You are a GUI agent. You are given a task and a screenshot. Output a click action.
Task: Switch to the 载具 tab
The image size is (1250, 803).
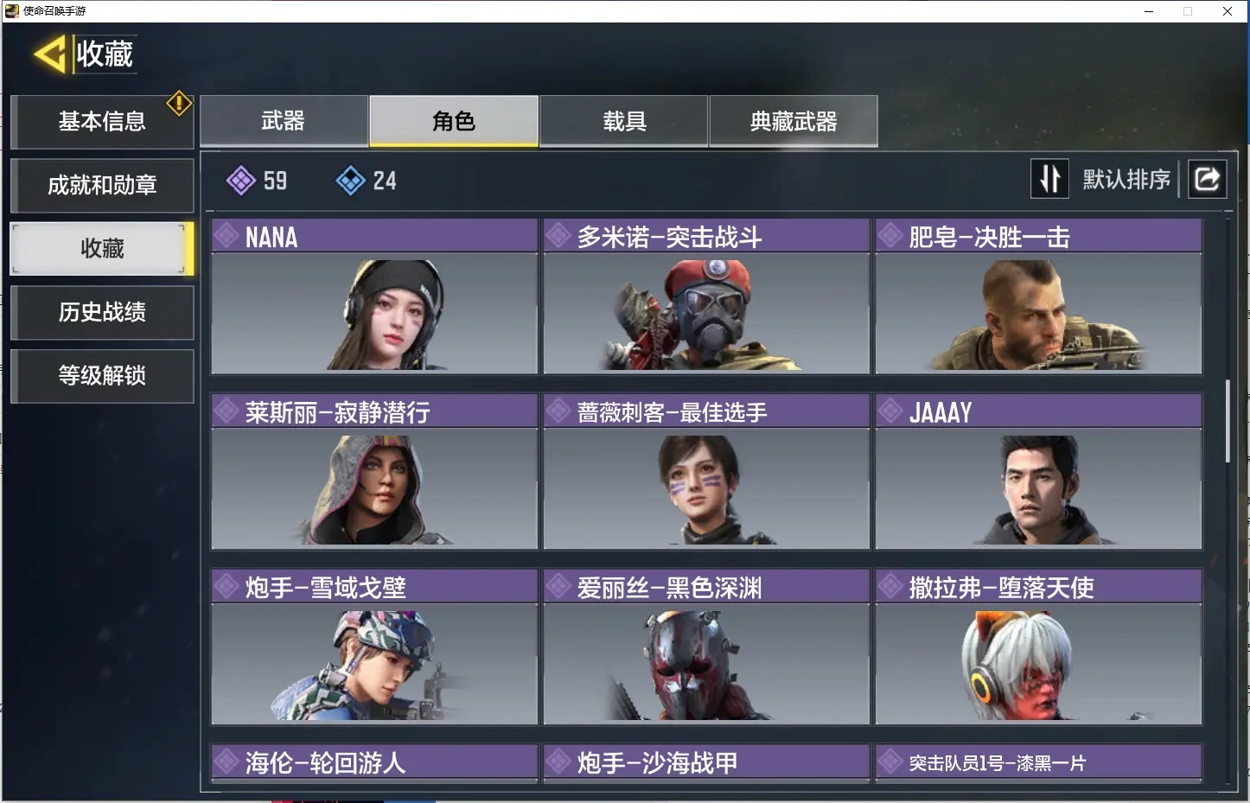[624, 121]
